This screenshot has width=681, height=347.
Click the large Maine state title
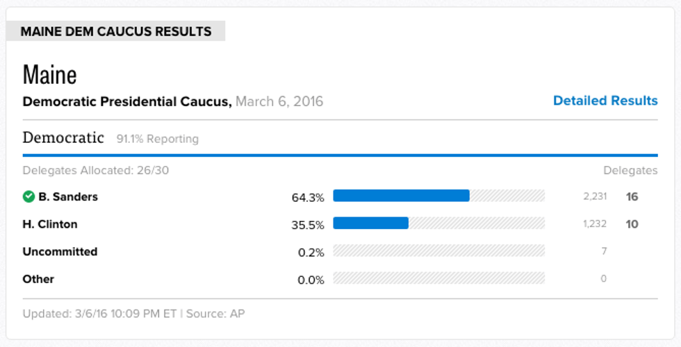point(49,74)
